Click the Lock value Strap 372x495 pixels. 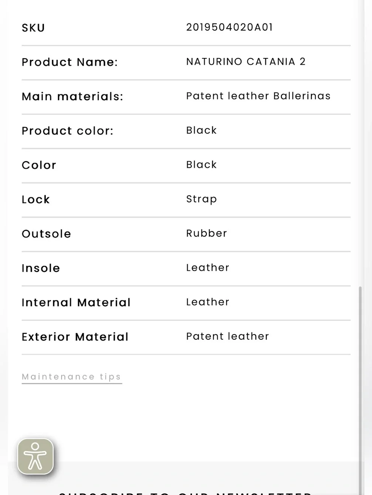point(201,199)
